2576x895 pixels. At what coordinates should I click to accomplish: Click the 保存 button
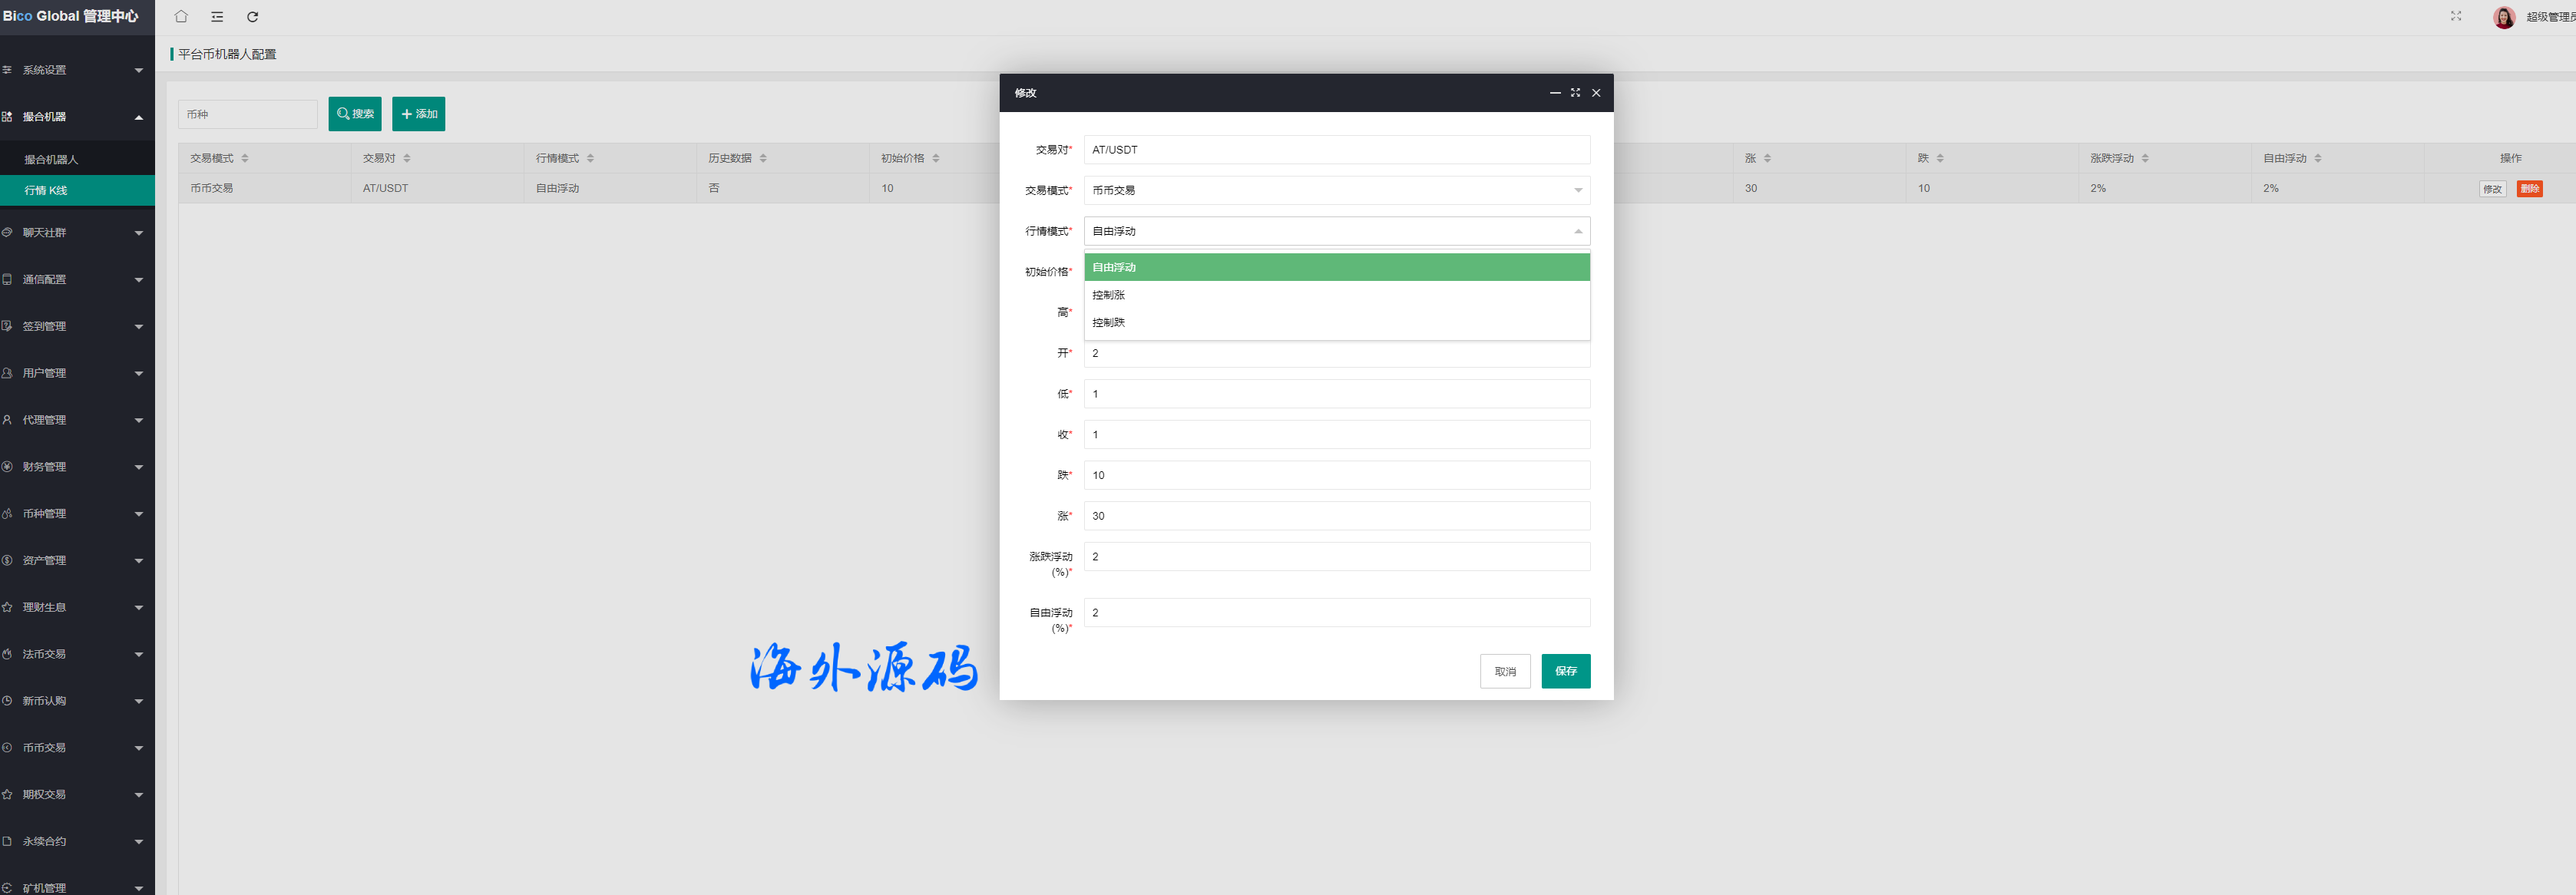1565,671
